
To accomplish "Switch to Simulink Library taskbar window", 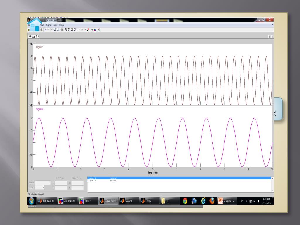I will point(67,201).
